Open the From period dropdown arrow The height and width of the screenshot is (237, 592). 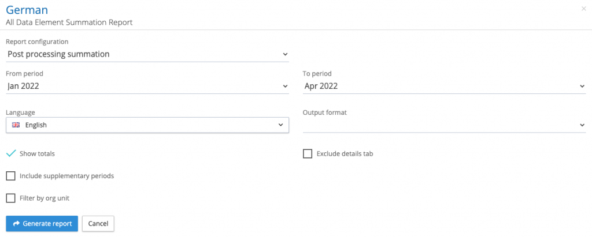[284, 86]
